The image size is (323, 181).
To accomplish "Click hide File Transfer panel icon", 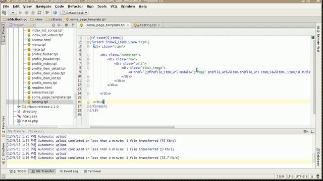I will click(x=312, y=131).
